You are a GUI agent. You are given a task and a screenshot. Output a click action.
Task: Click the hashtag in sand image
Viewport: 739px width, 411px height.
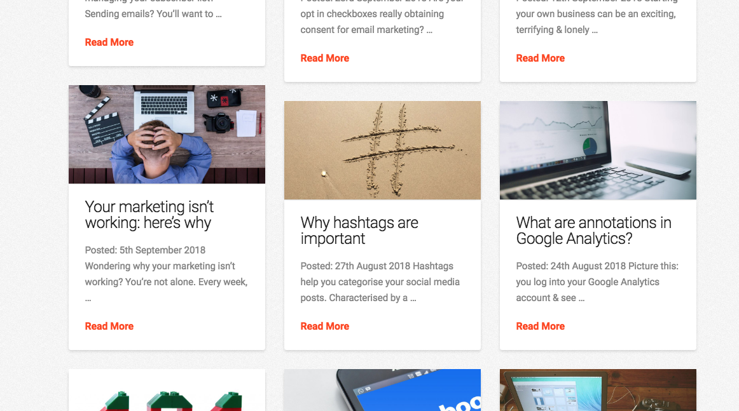(382, 150)
